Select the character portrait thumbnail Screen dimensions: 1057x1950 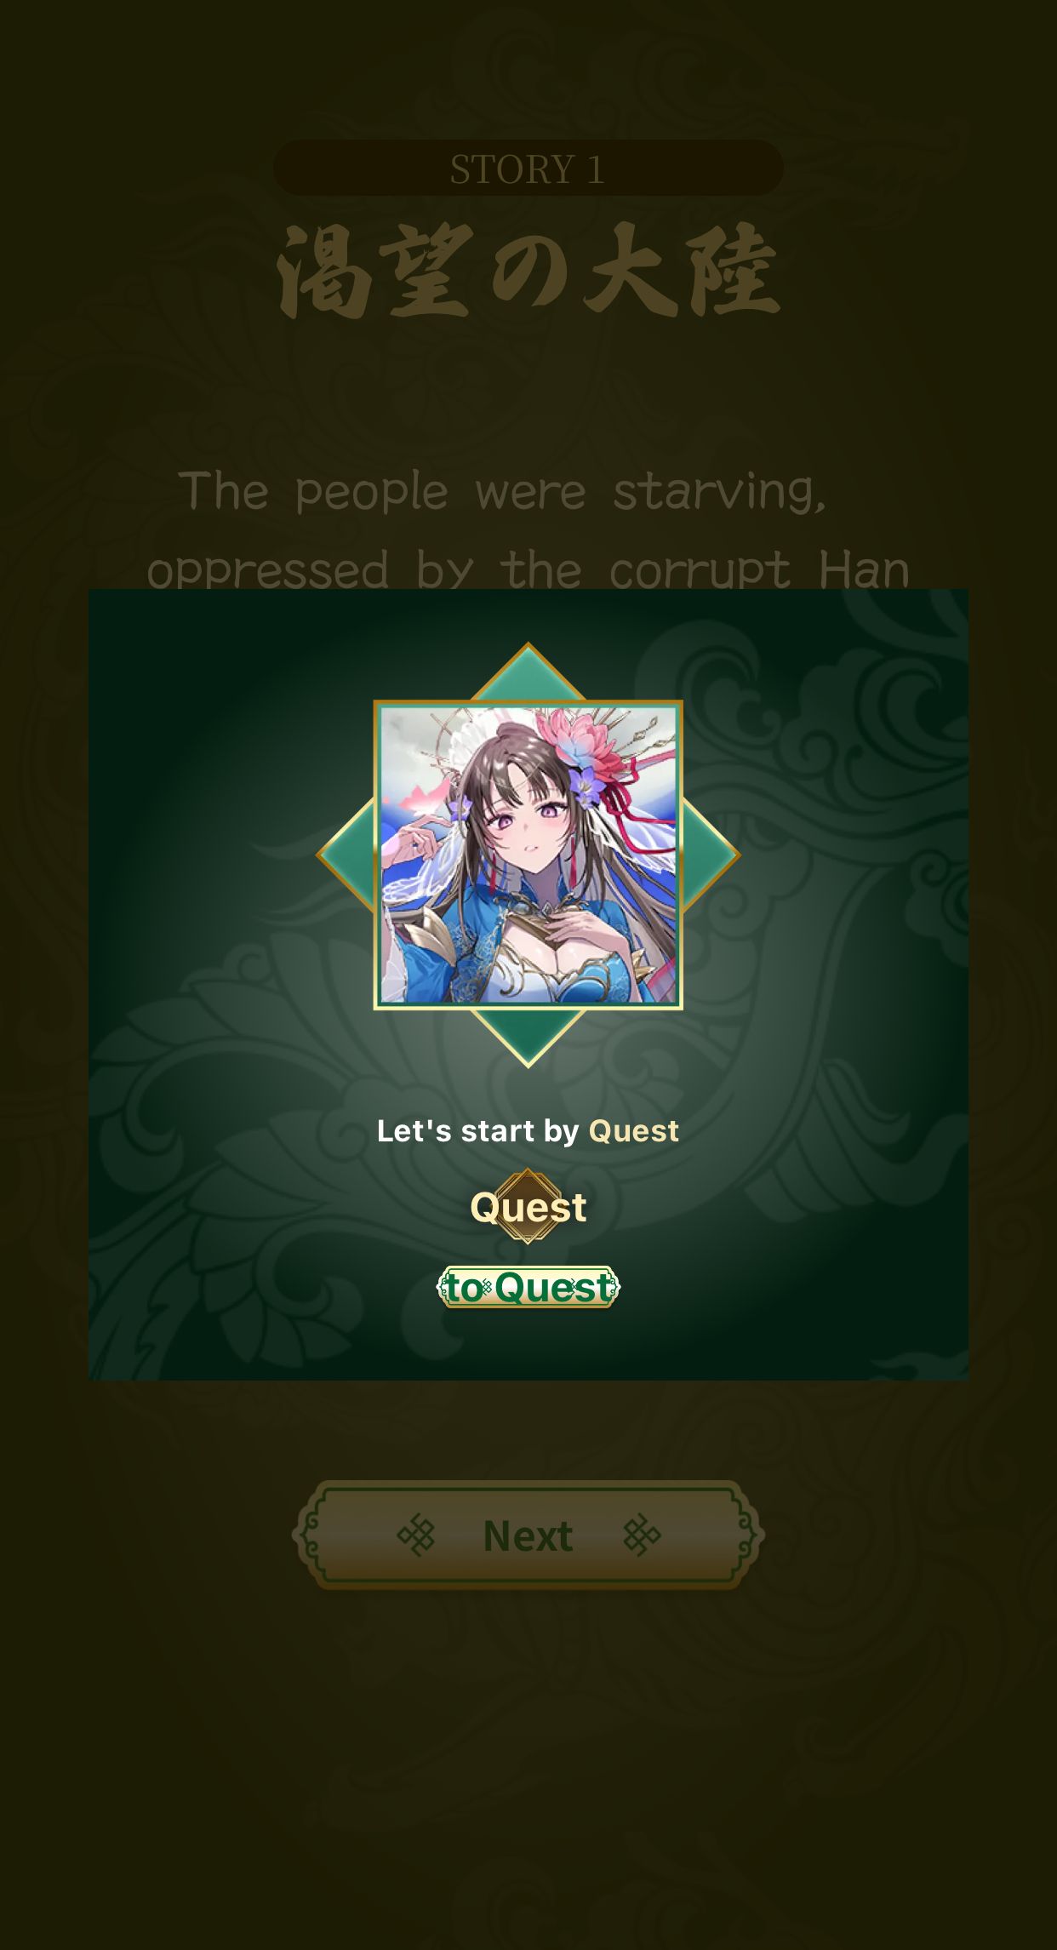click(x=528, y=855)
